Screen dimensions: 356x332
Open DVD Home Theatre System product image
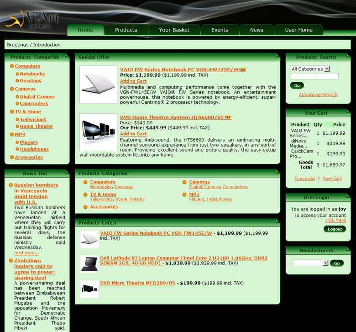(98, 132)
